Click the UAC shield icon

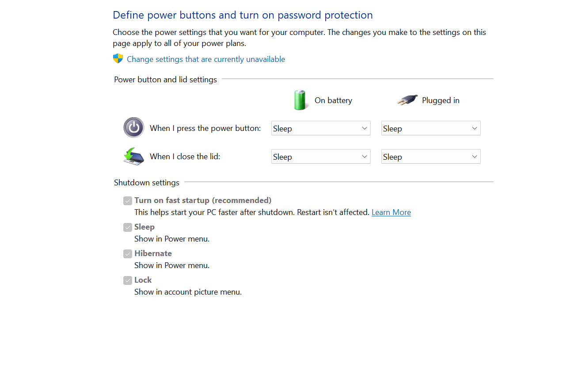tap(118, 59)
